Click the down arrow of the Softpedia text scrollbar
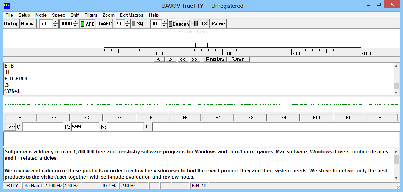Viewport: 403px width, 192px height. [x=396, y=177]
